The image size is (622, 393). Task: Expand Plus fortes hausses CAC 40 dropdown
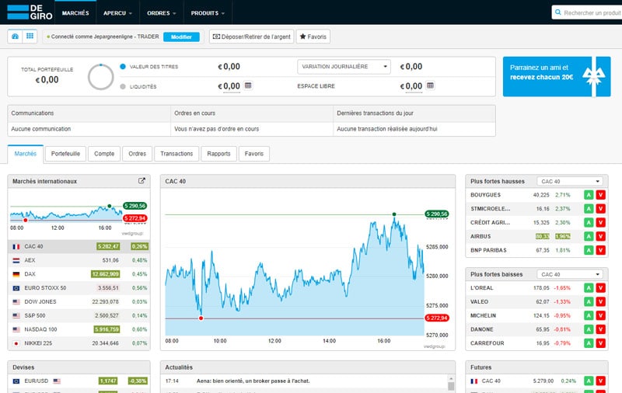[x=570, y=182]
